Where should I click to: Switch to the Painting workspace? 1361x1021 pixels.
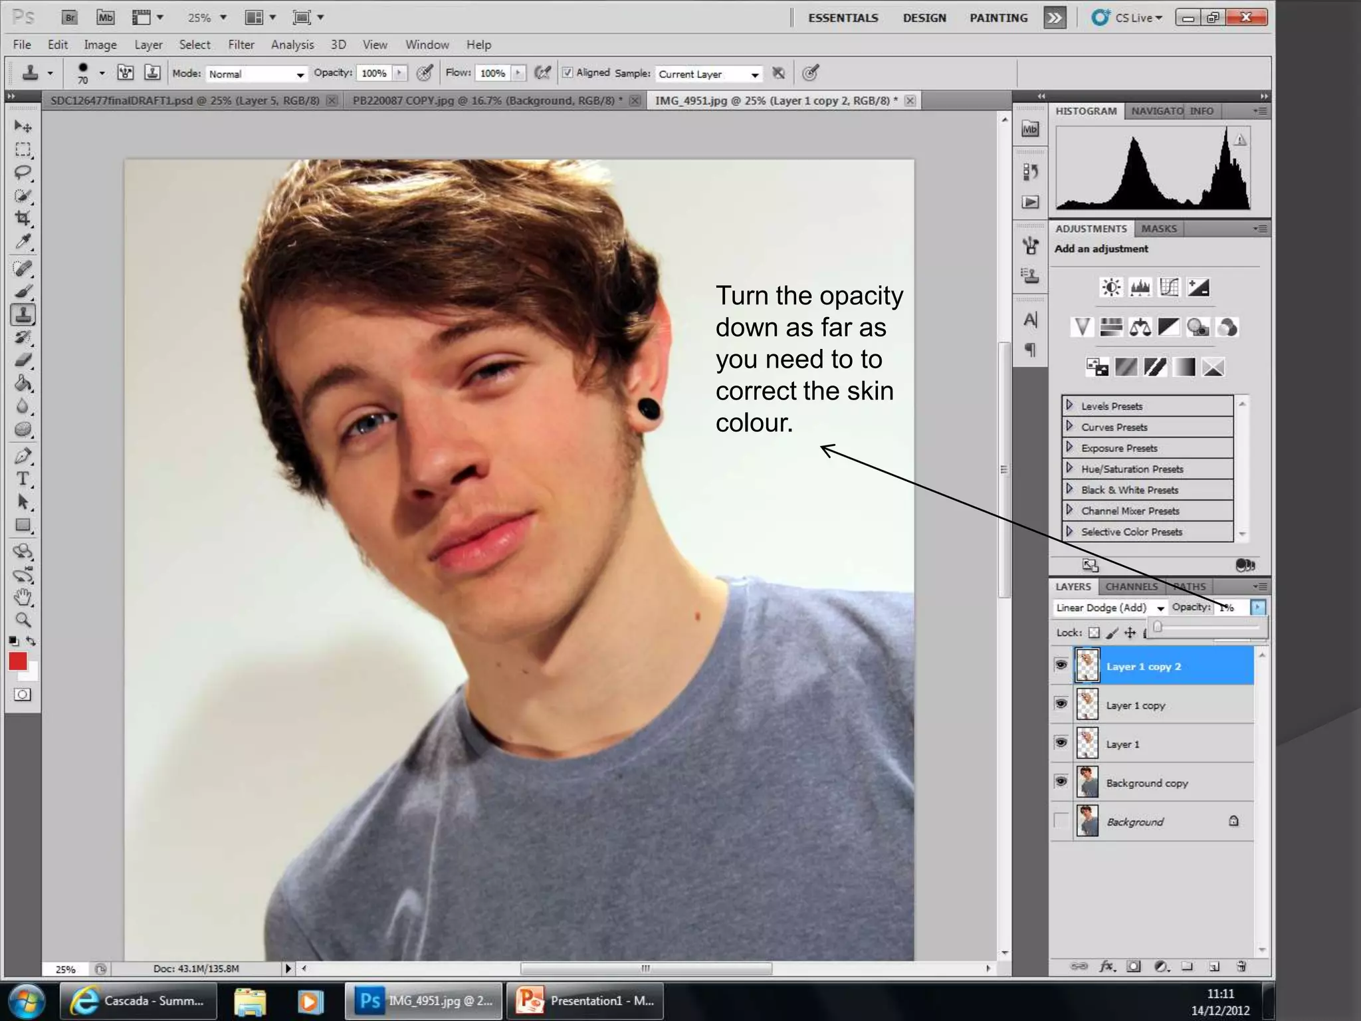998,18
